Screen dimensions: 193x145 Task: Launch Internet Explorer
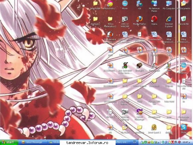pos(169,22)
